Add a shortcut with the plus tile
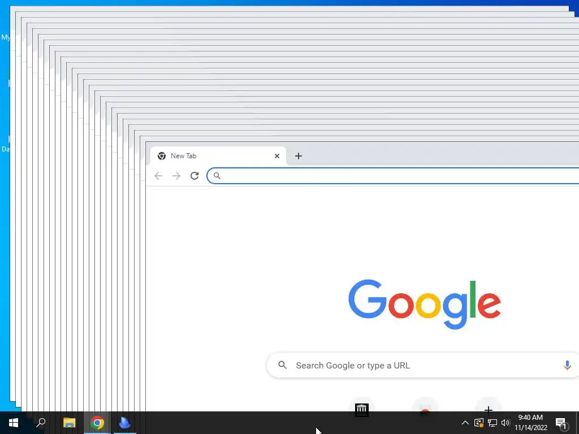The height and width of the screenshot is (434, 579). pyautogui.click(x=489, y=409)
